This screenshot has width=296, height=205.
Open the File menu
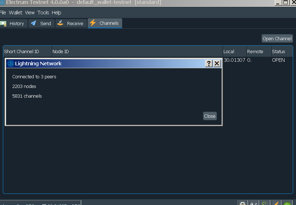pyautogui.click(x=3, y=13)
